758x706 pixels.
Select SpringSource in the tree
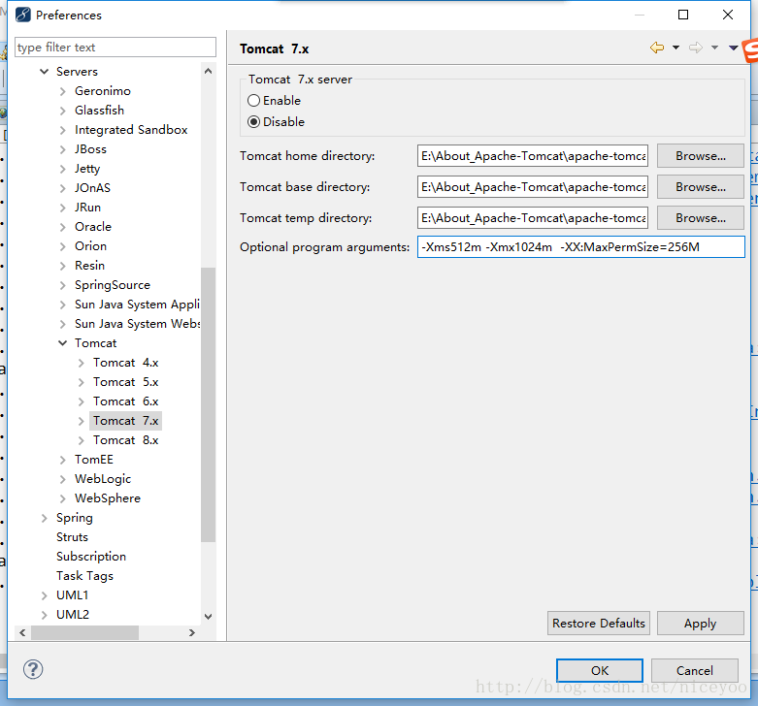click(113, 285)
